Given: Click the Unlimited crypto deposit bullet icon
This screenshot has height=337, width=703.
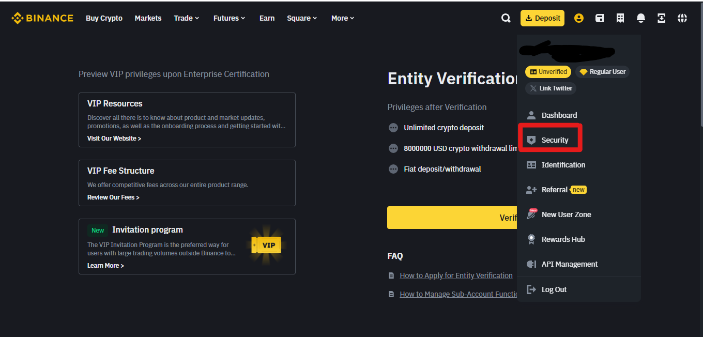Looking at the screenshot, I should 393,128.
